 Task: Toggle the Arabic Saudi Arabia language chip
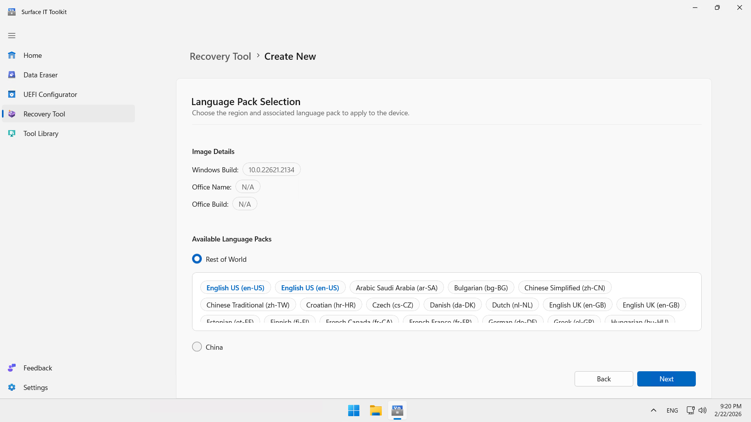tap(396, 288)
